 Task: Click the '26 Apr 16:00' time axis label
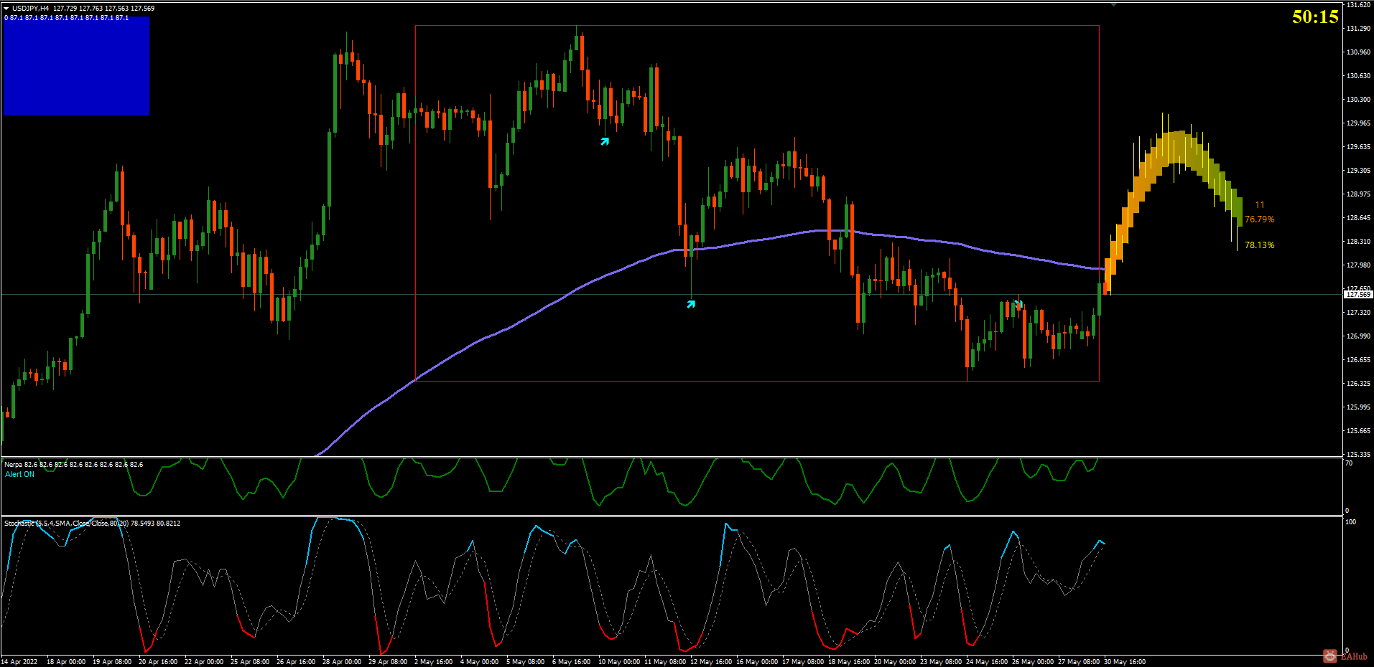click(x=296, y=662)
